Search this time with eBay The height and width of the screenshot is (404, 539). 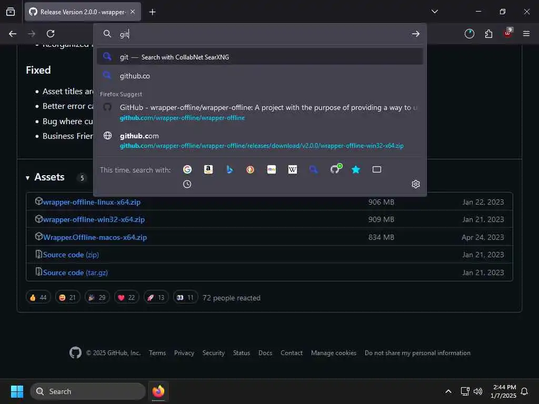point(272,169)
